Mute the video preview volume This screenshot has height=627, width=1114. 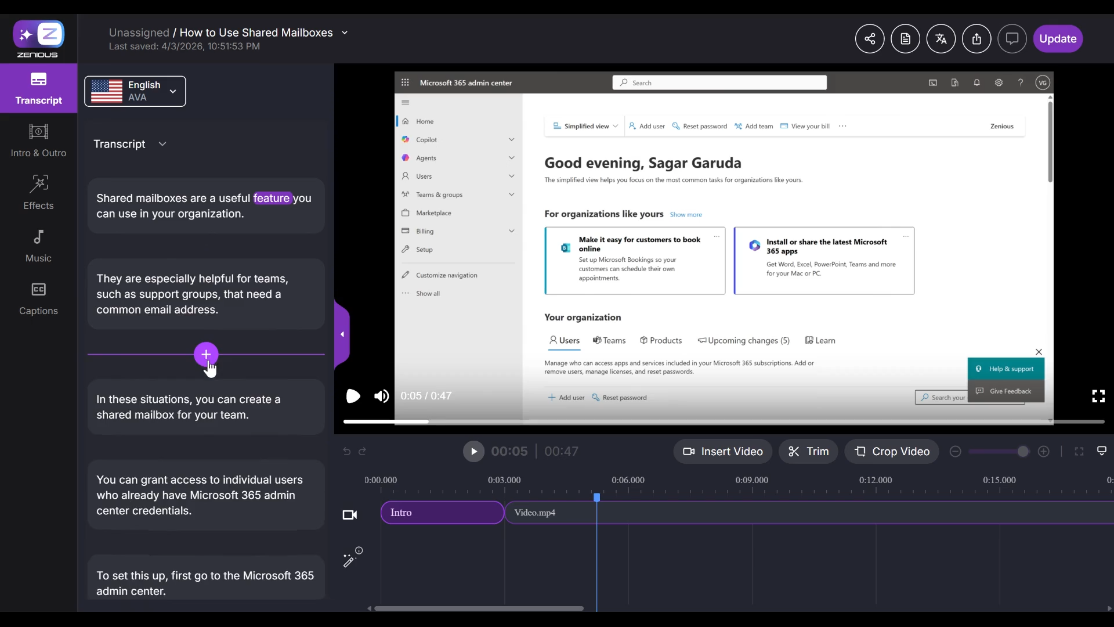[x=381, y=396]
